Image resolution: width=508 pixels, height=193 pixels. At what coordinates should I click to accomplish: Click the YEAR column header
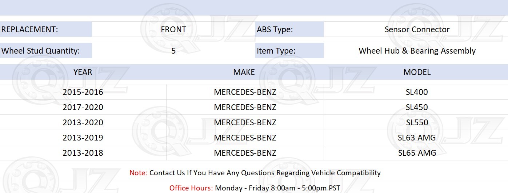(83, 72)
